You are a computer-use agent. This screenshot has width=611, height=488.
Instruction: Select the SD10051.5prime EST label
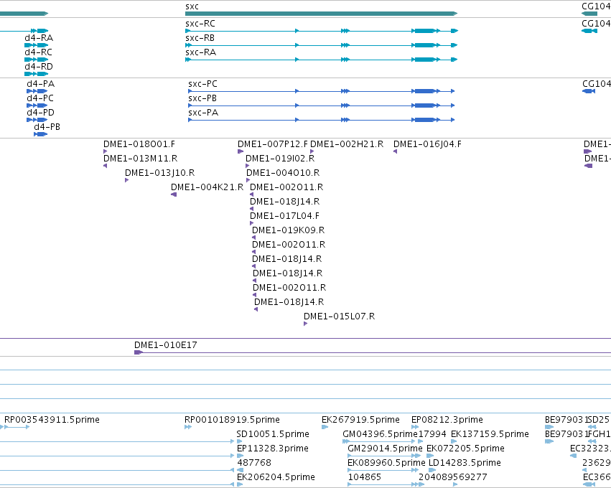point(273,434)
